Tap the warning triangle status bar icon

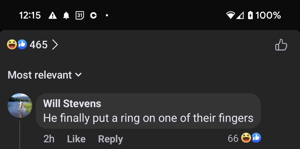(x=52, y=15)
